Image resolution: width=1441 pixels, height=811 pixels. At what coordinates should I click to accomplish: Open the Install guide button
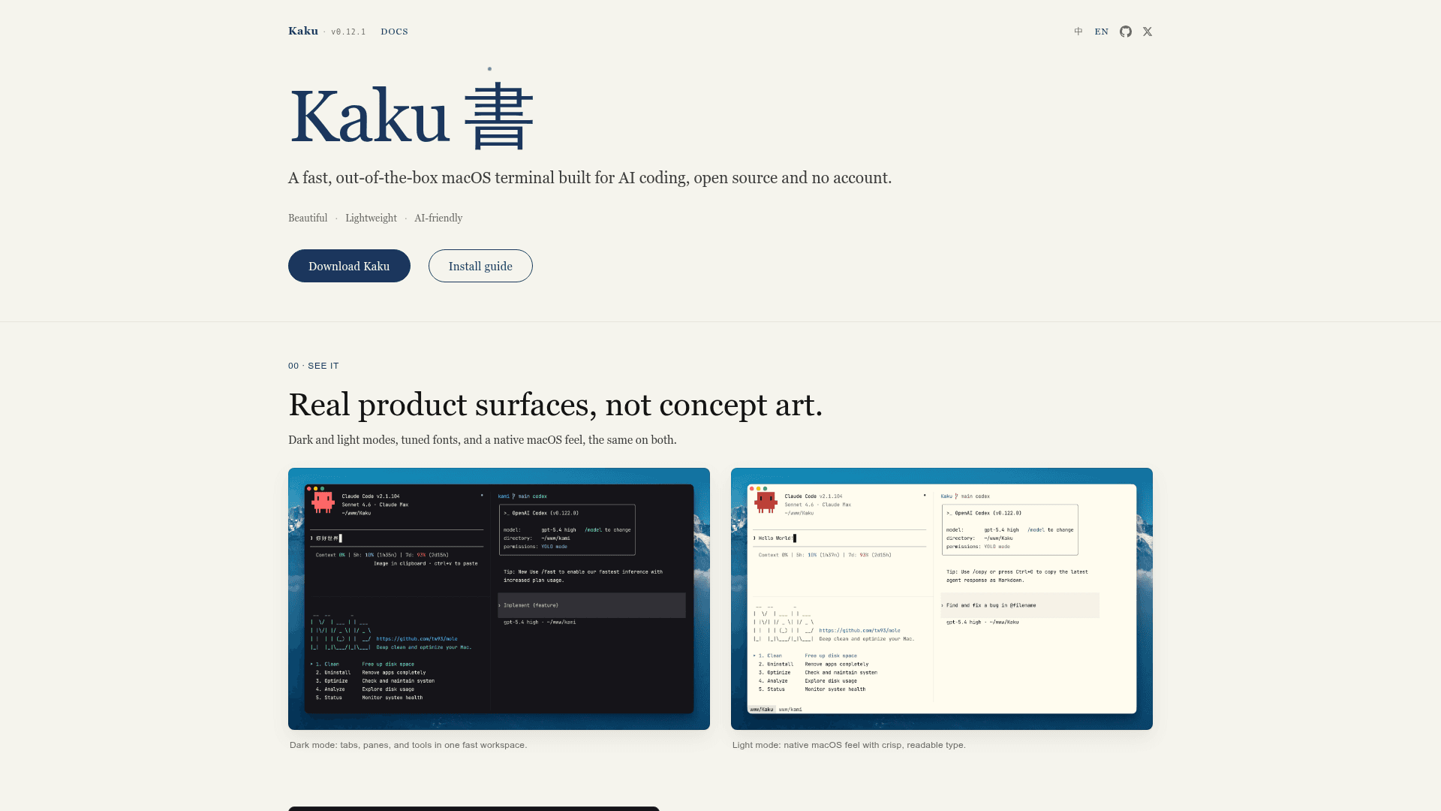pos(480,266)
